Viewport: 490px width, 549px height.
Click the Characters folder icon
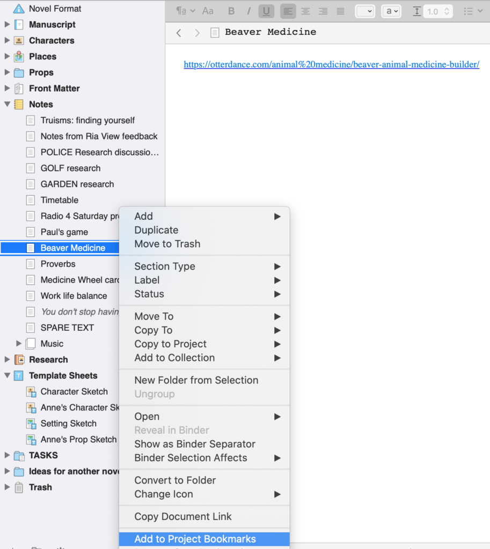(20, 40)
